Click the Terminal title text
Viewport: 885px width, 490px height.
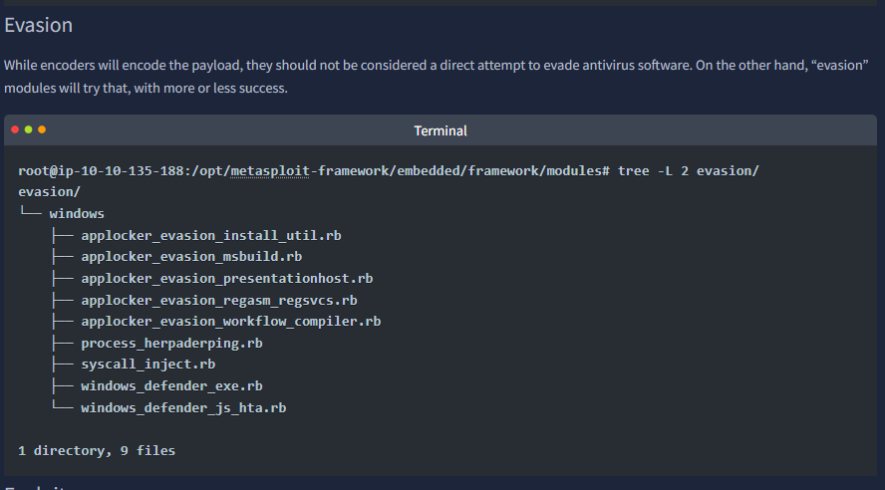pyautogui.click(x=441, y=130)
